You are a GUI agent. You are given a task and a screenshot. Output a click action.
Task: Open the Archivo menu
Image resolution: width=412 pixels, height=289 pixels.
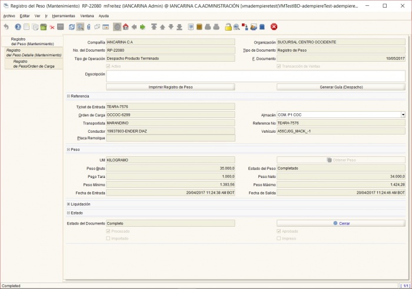click(9, 16)
